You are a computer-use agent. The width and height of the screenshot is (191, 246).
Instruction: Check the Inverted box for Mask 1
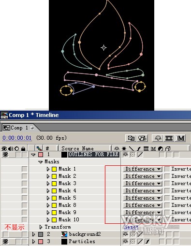tap(167, 169)
